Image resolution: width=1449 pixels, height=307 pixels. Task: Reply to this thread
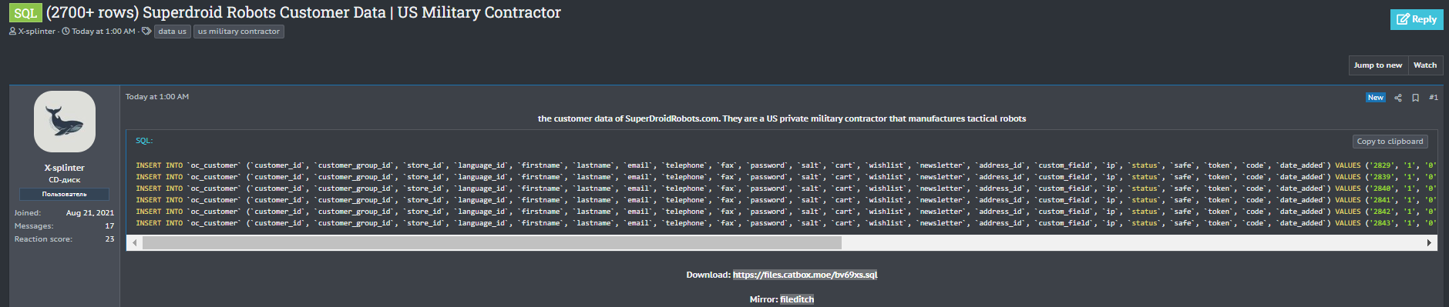pyautogui.click(x=1417, y=19)
